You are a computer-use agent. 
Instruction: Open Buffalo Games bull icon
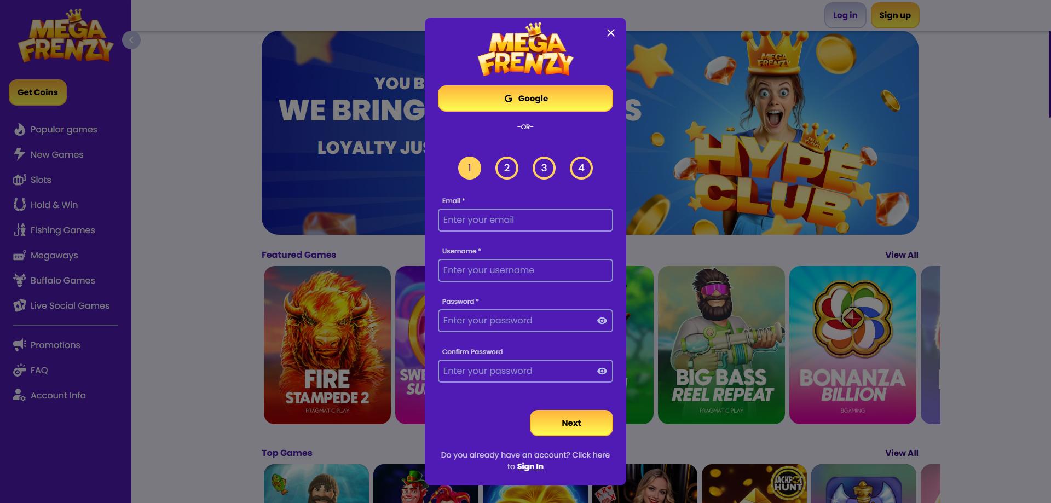pos(20,280)
